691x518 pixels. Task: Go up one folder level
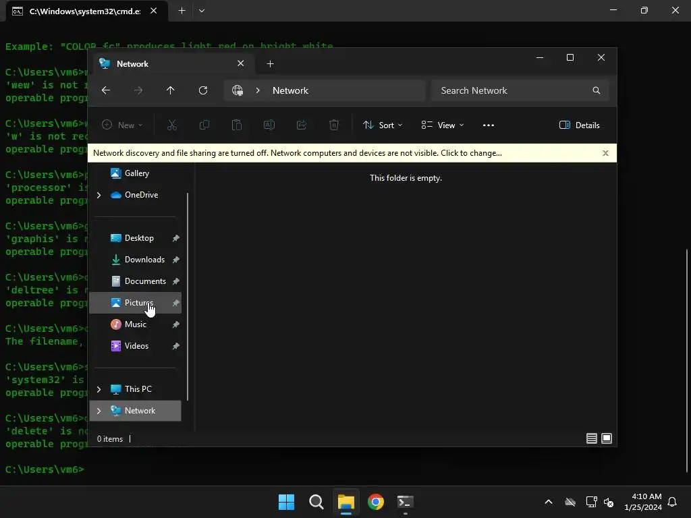[x=171, y=90]
